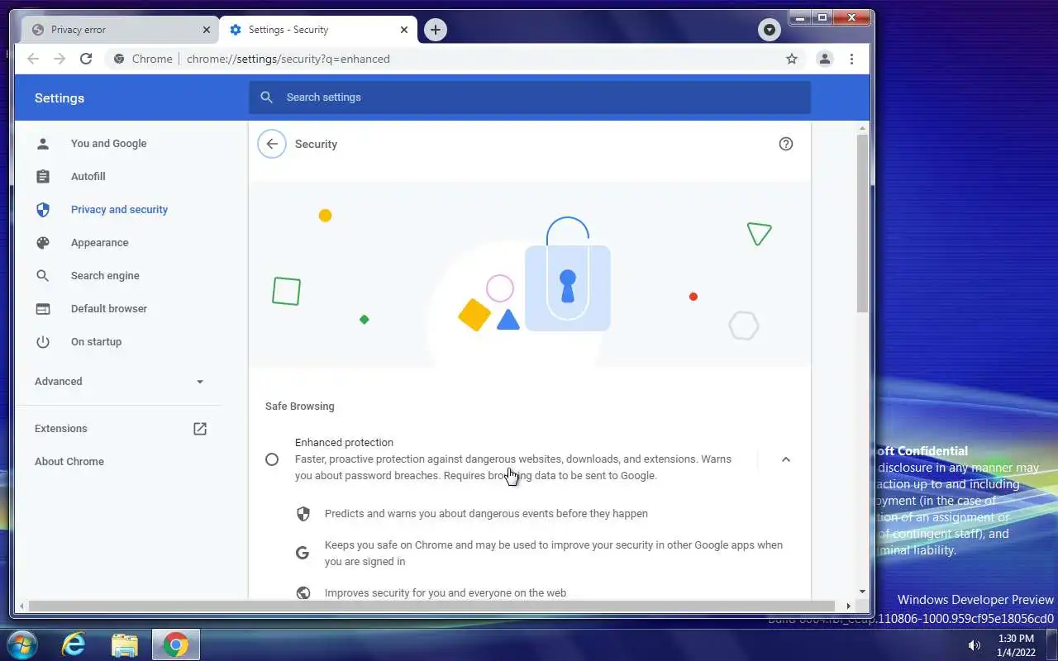1058x661 pixels.
Task: Expand the Advanced settings section
Action: pyautogui.click(x=118, y=381)
